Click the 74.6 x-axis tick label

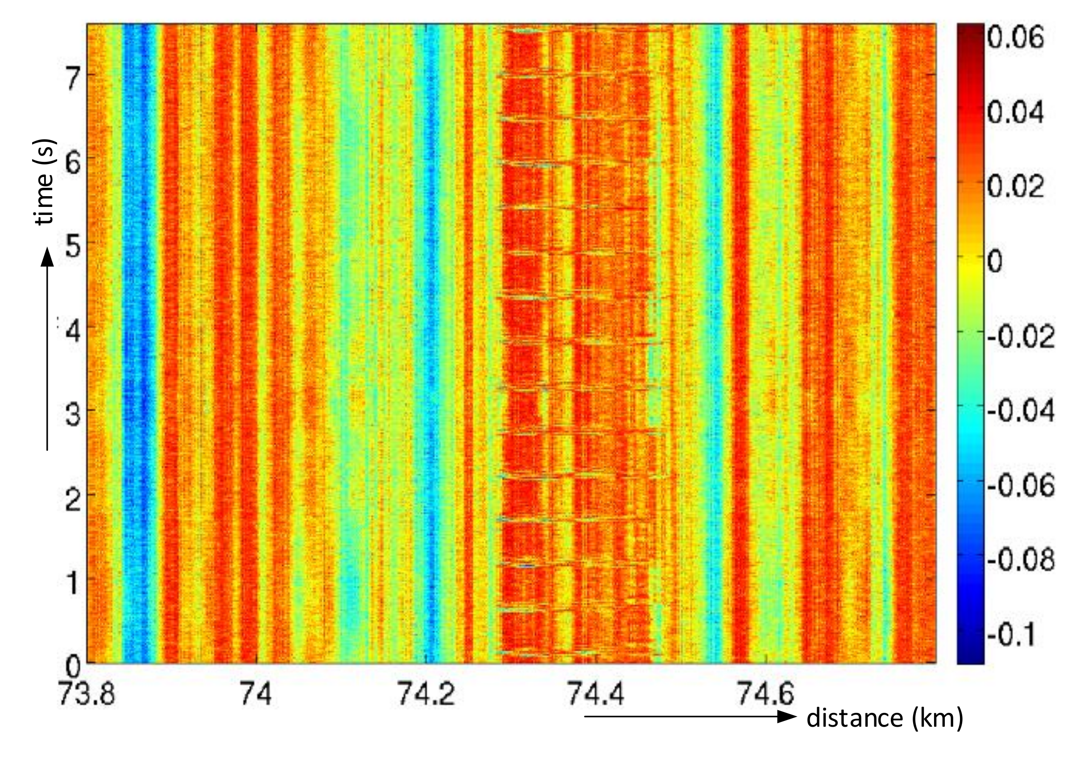(765, 693)
